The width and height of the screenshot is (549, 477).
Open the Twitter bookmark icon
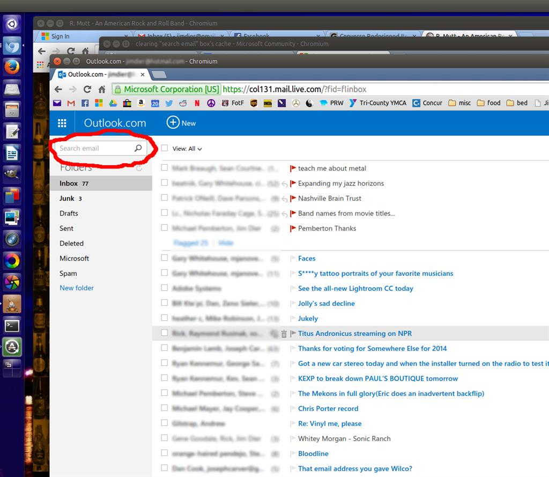pos(169,103)
